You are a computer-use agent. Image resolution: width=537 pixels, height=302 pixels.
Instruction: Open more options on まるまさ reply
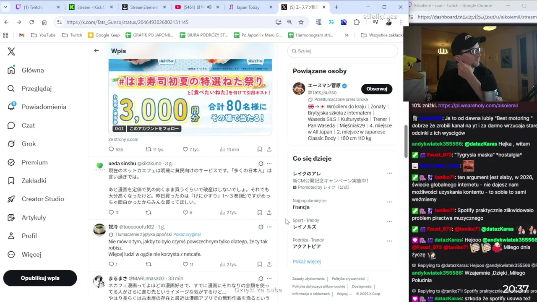(269, 279)
